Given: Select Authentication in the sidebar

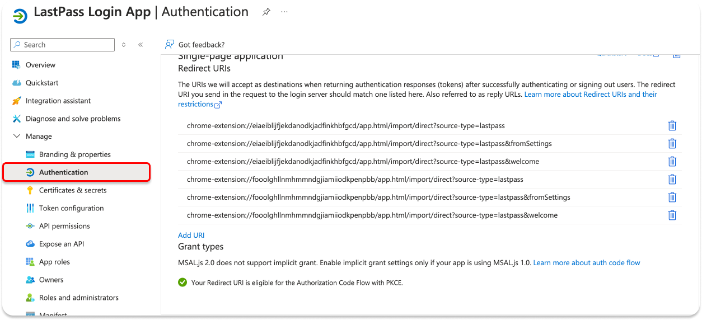Looking at the screenshot, I should [76, 172].
